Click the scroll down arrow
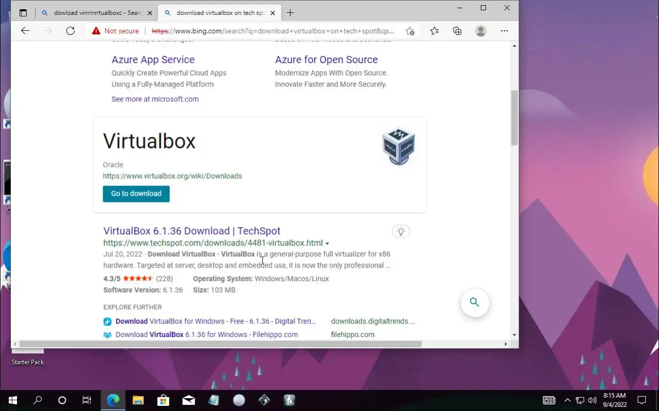Screen dimensions: 659x411 [514, 335]
